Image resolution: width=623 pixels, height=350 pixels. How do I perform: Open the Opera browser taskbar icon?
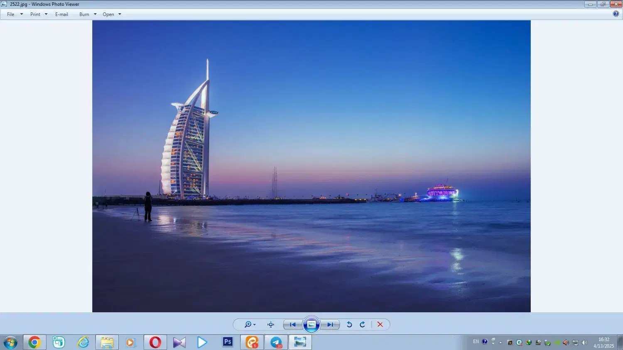tap(155, 343)
